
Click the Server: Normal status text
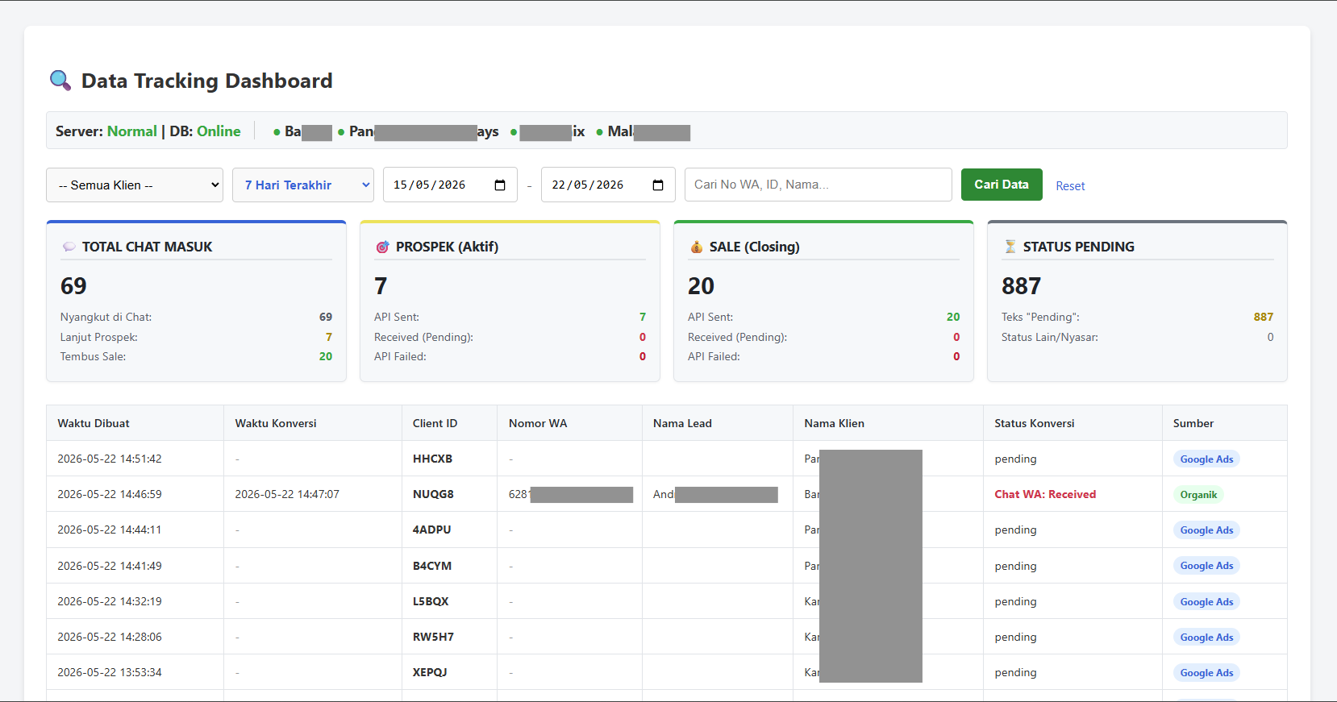coord(106,131)
